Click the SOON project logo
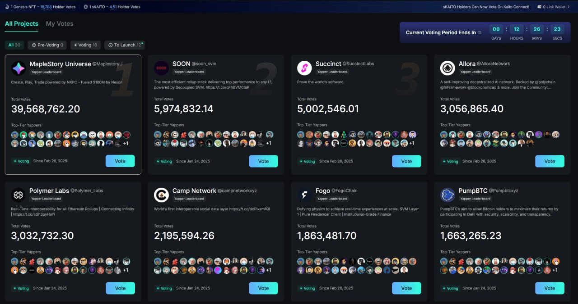This screenshot has height=304, width=578. pos(161,68)
